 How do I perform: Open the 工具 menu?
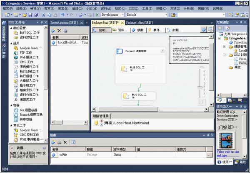[147, 9]
